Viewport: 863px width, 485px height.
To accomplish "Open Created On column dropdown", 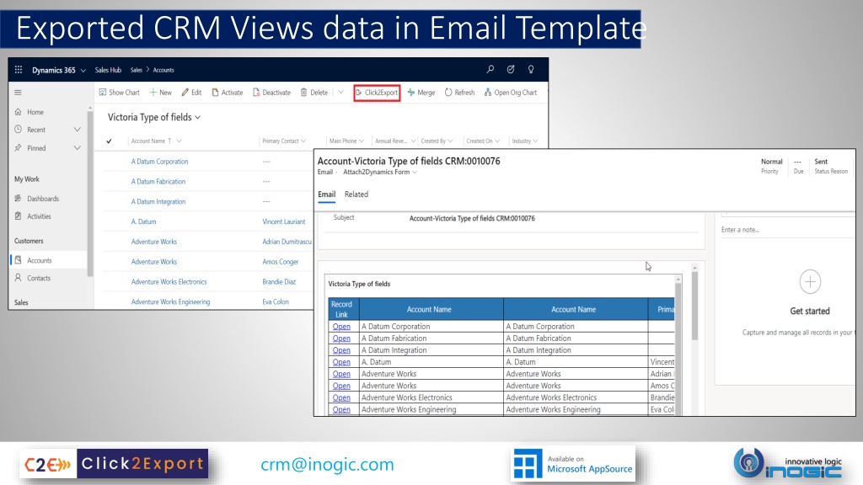I will [x=497, y=141].
